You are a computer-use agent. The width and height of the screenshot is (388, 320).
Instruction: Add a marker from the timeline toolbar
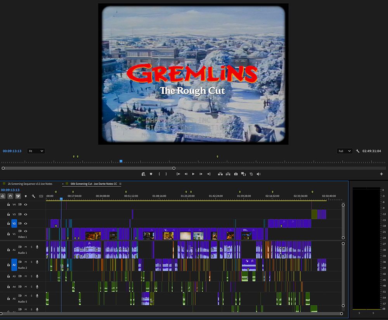(26, 196)
